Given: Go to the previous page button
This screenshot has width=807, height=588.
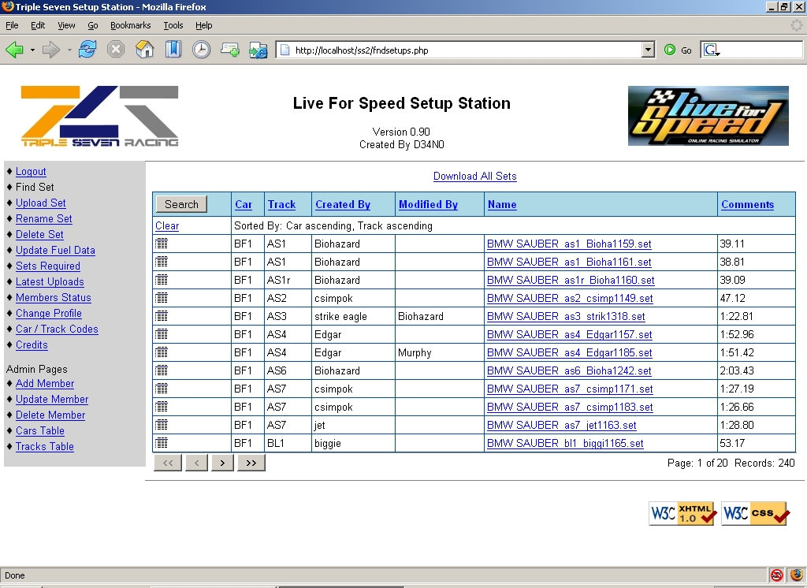Looking at the screenshot, I should (196, 463).
